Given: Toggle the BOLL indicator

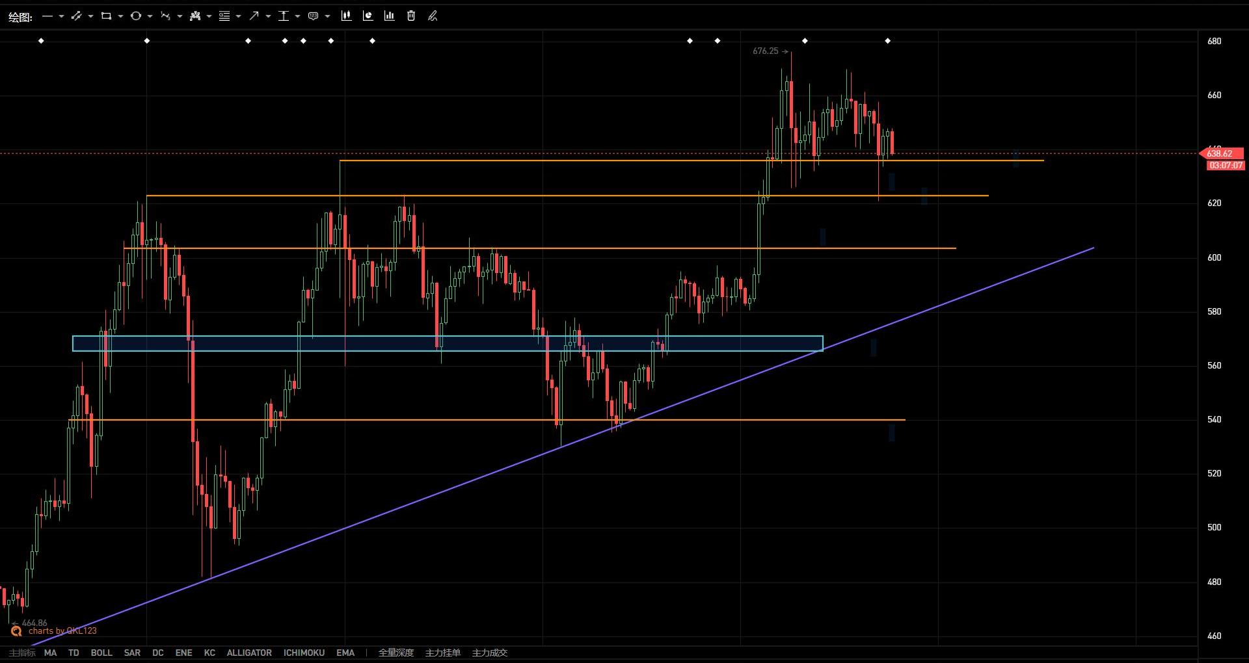Looking at the screenshot, I should (101, 653).
